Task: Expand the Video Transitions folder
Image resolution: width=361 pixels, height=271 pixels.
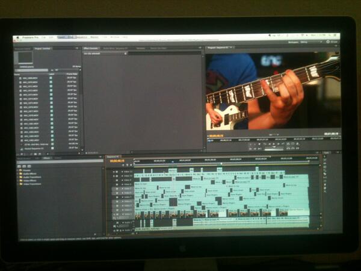Action: pyautogui.click(x=17, y=184)
